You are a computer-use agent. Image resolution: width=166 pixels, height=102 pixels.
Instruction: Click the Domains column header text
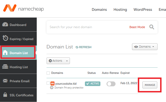coord(57,73)
